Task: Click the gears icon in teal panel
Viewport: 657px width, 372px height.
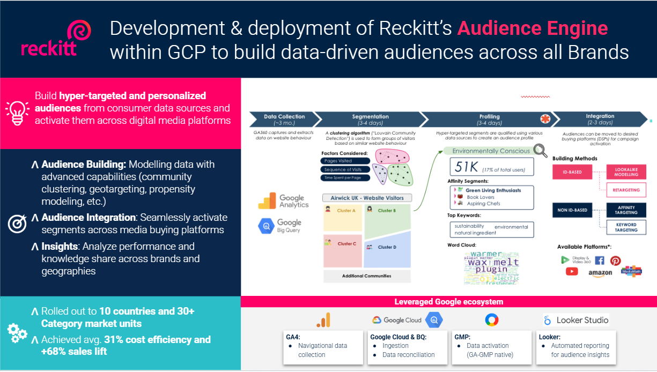Action: pos(17,332)
